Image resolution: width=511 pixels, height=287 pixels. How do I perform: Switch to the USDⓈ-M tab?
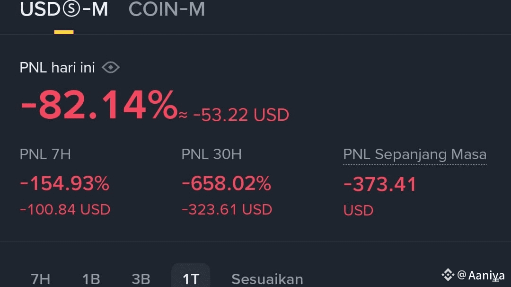coord(64,9)
